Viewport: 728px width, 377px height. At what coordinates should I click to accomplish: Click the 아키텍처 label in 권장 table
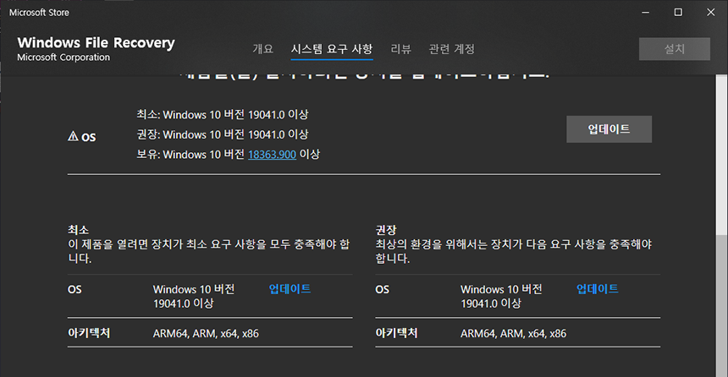point(396,333)
